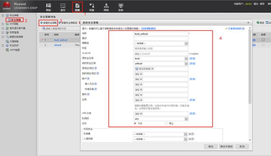The height and width of the screenshot is (156, 271).
Task: Expand the NAT策略 tree node
Action: 3,24
